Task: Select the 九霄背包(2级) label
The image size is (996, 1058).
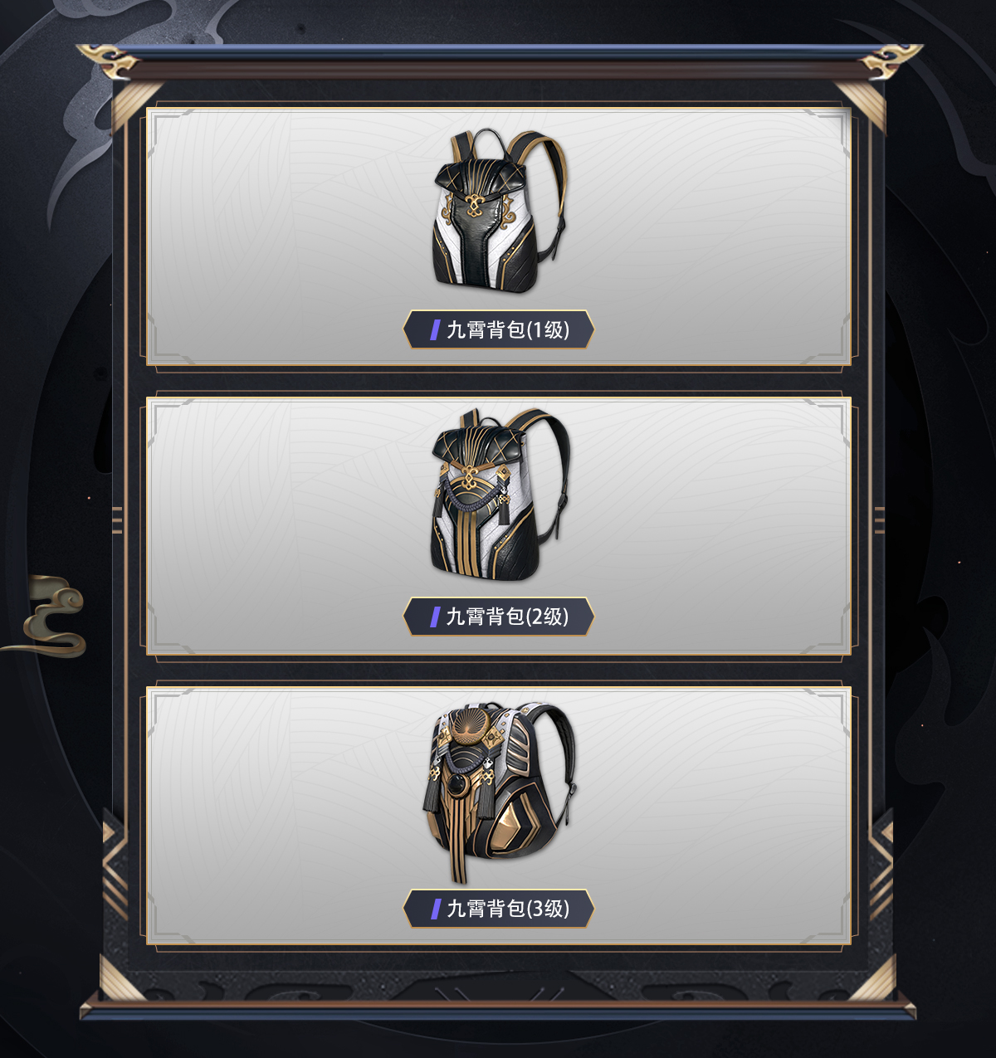Action: coord(499,617)
